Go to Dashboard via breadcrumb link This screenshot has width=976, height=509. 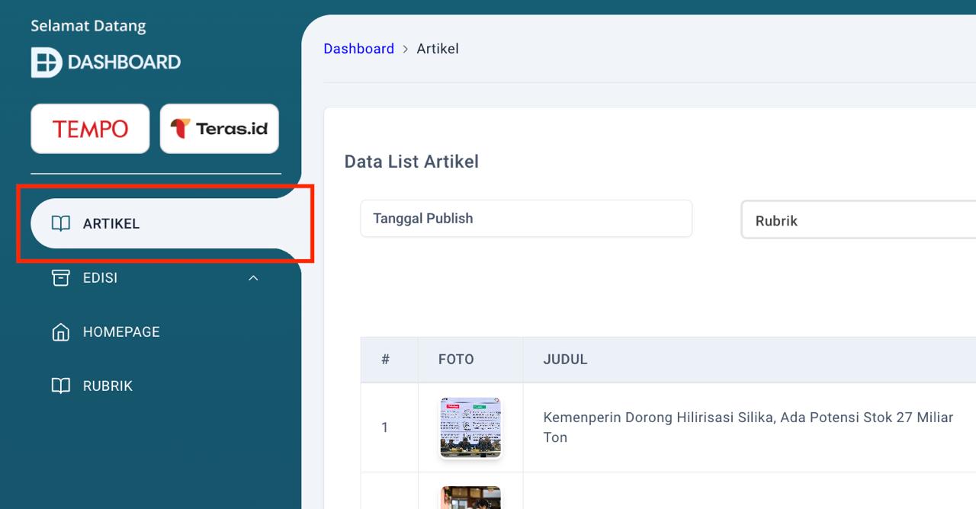[x=358, y=49]
